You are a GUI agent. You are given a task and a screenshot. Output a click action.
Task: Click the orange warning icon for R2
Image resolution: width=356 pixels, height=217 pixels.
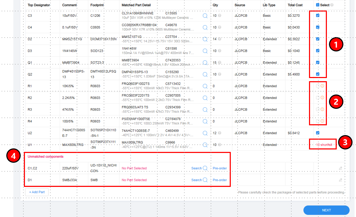tap(322, 98)
